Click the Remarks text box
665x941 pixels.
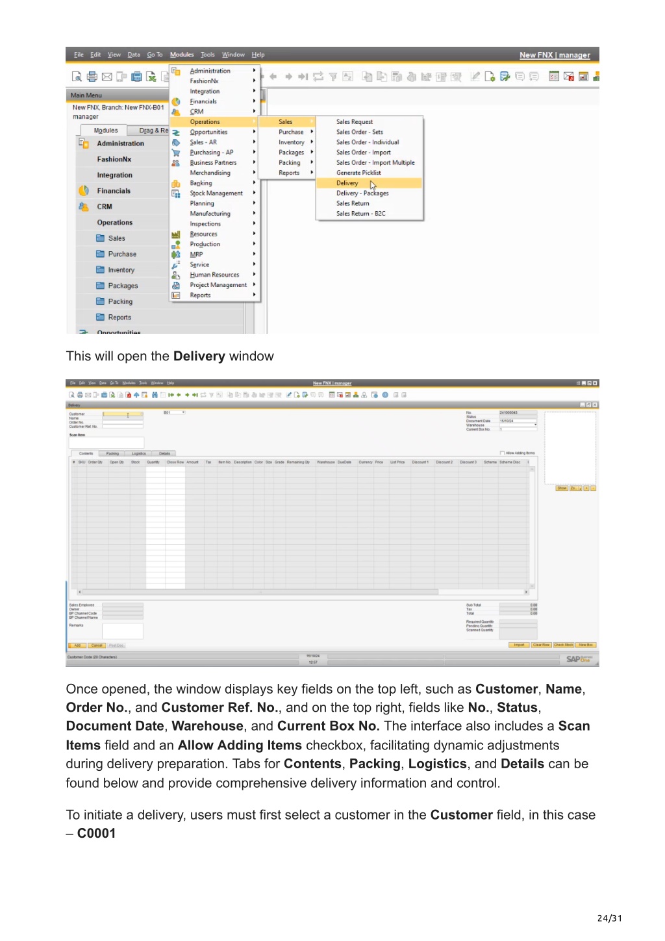tap(123, 631)
